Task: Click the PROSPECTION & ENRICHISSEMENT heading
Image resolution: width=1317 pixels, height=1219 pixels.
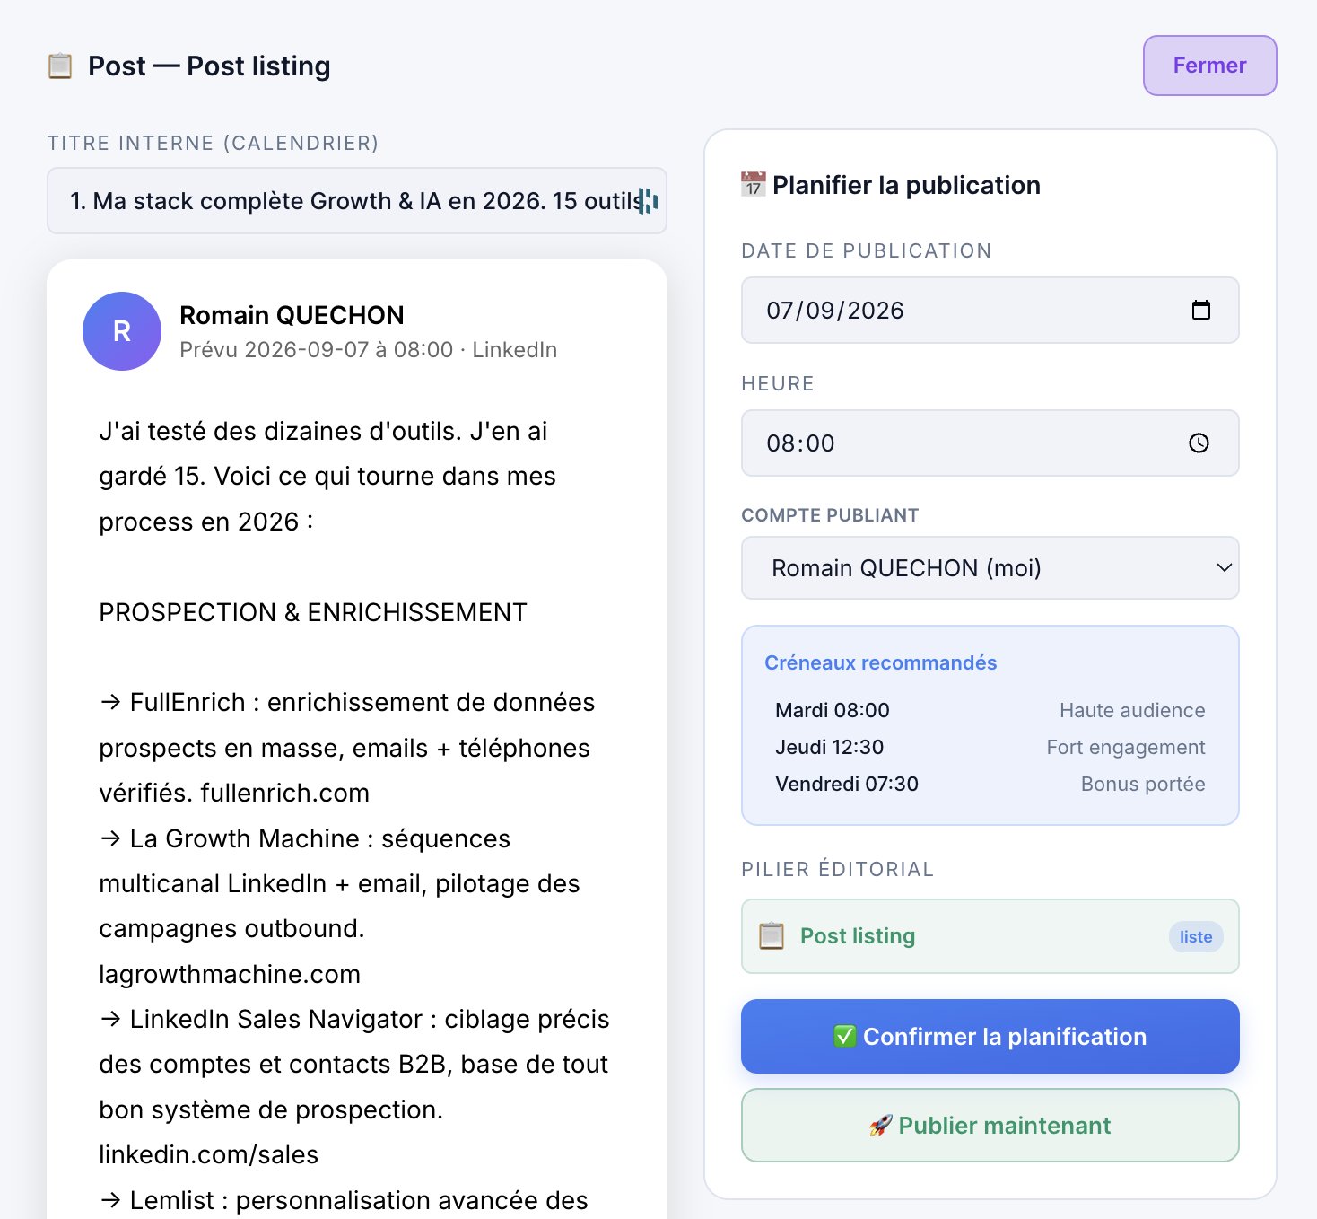Action: coord(313,612)
